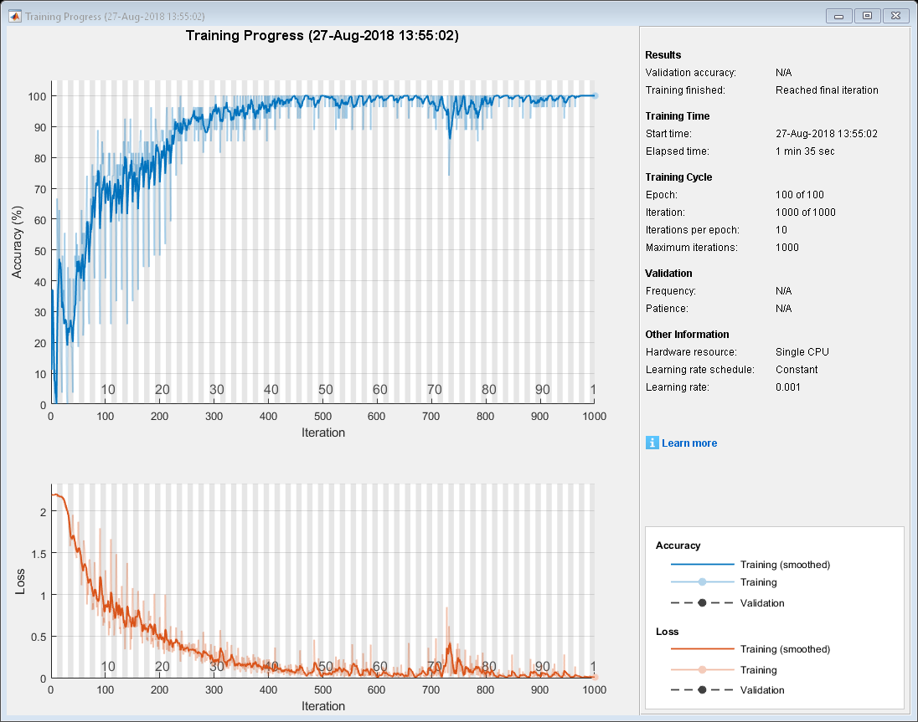This screenshot has width=918, height=722.
Task: Select the epoch value 100 of 100
Action: tap(800, 195)
